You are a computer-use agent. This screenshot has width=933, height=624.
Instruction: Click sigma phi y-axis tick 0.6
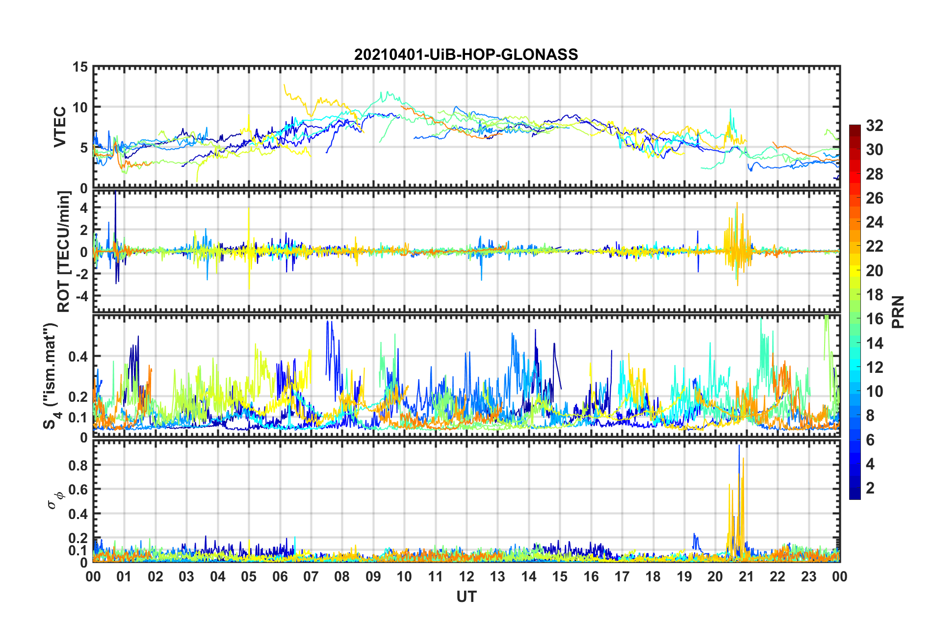[78, 490]
